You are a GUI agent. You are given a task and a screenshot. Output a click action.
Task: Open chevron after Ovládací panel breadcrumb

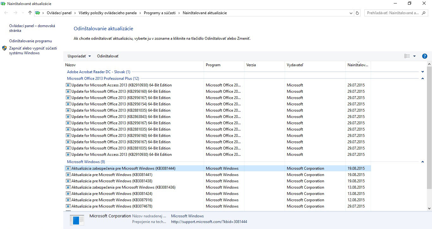click(x=75, y=13)
